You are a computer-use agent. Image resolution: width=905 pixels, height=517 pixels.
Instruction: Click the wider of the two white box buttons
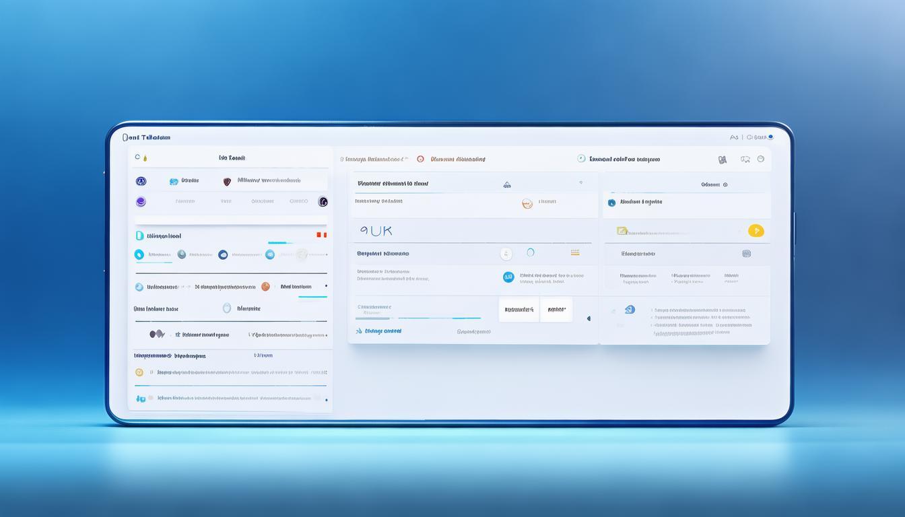[x=519, y=310]
